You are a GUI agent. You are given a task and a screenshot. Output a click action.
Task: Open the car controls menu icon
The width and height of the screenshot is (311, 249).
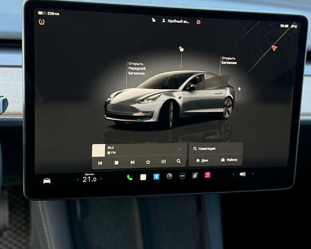click(47, 181)
